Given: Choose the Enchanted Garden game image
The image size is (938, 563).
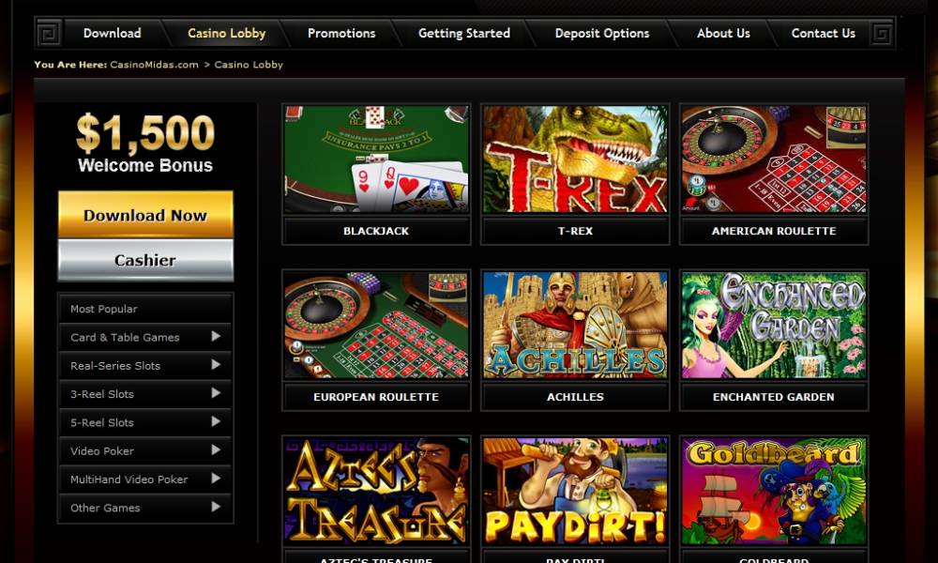Looking at the screenshot, I should click(x=774, y=325).
